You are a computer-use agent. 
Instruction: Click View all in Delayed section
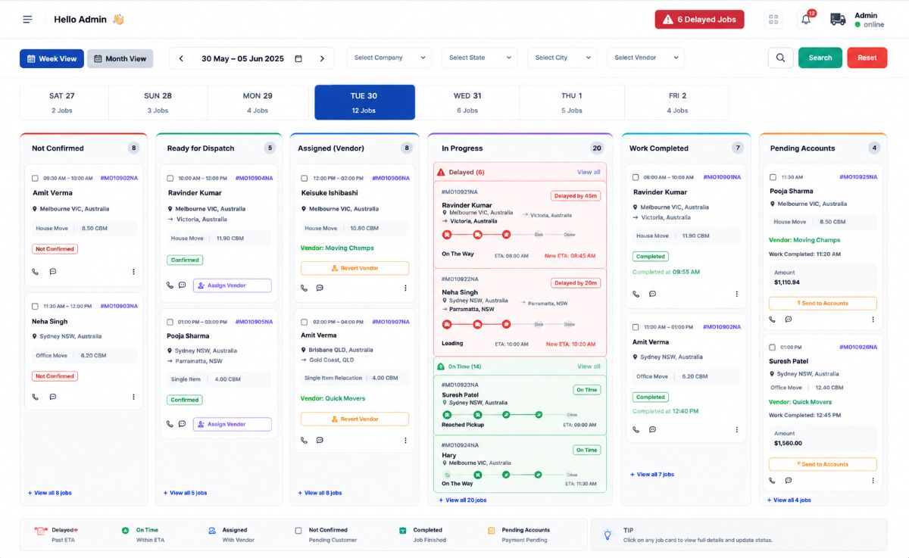(x=589, y=172)
